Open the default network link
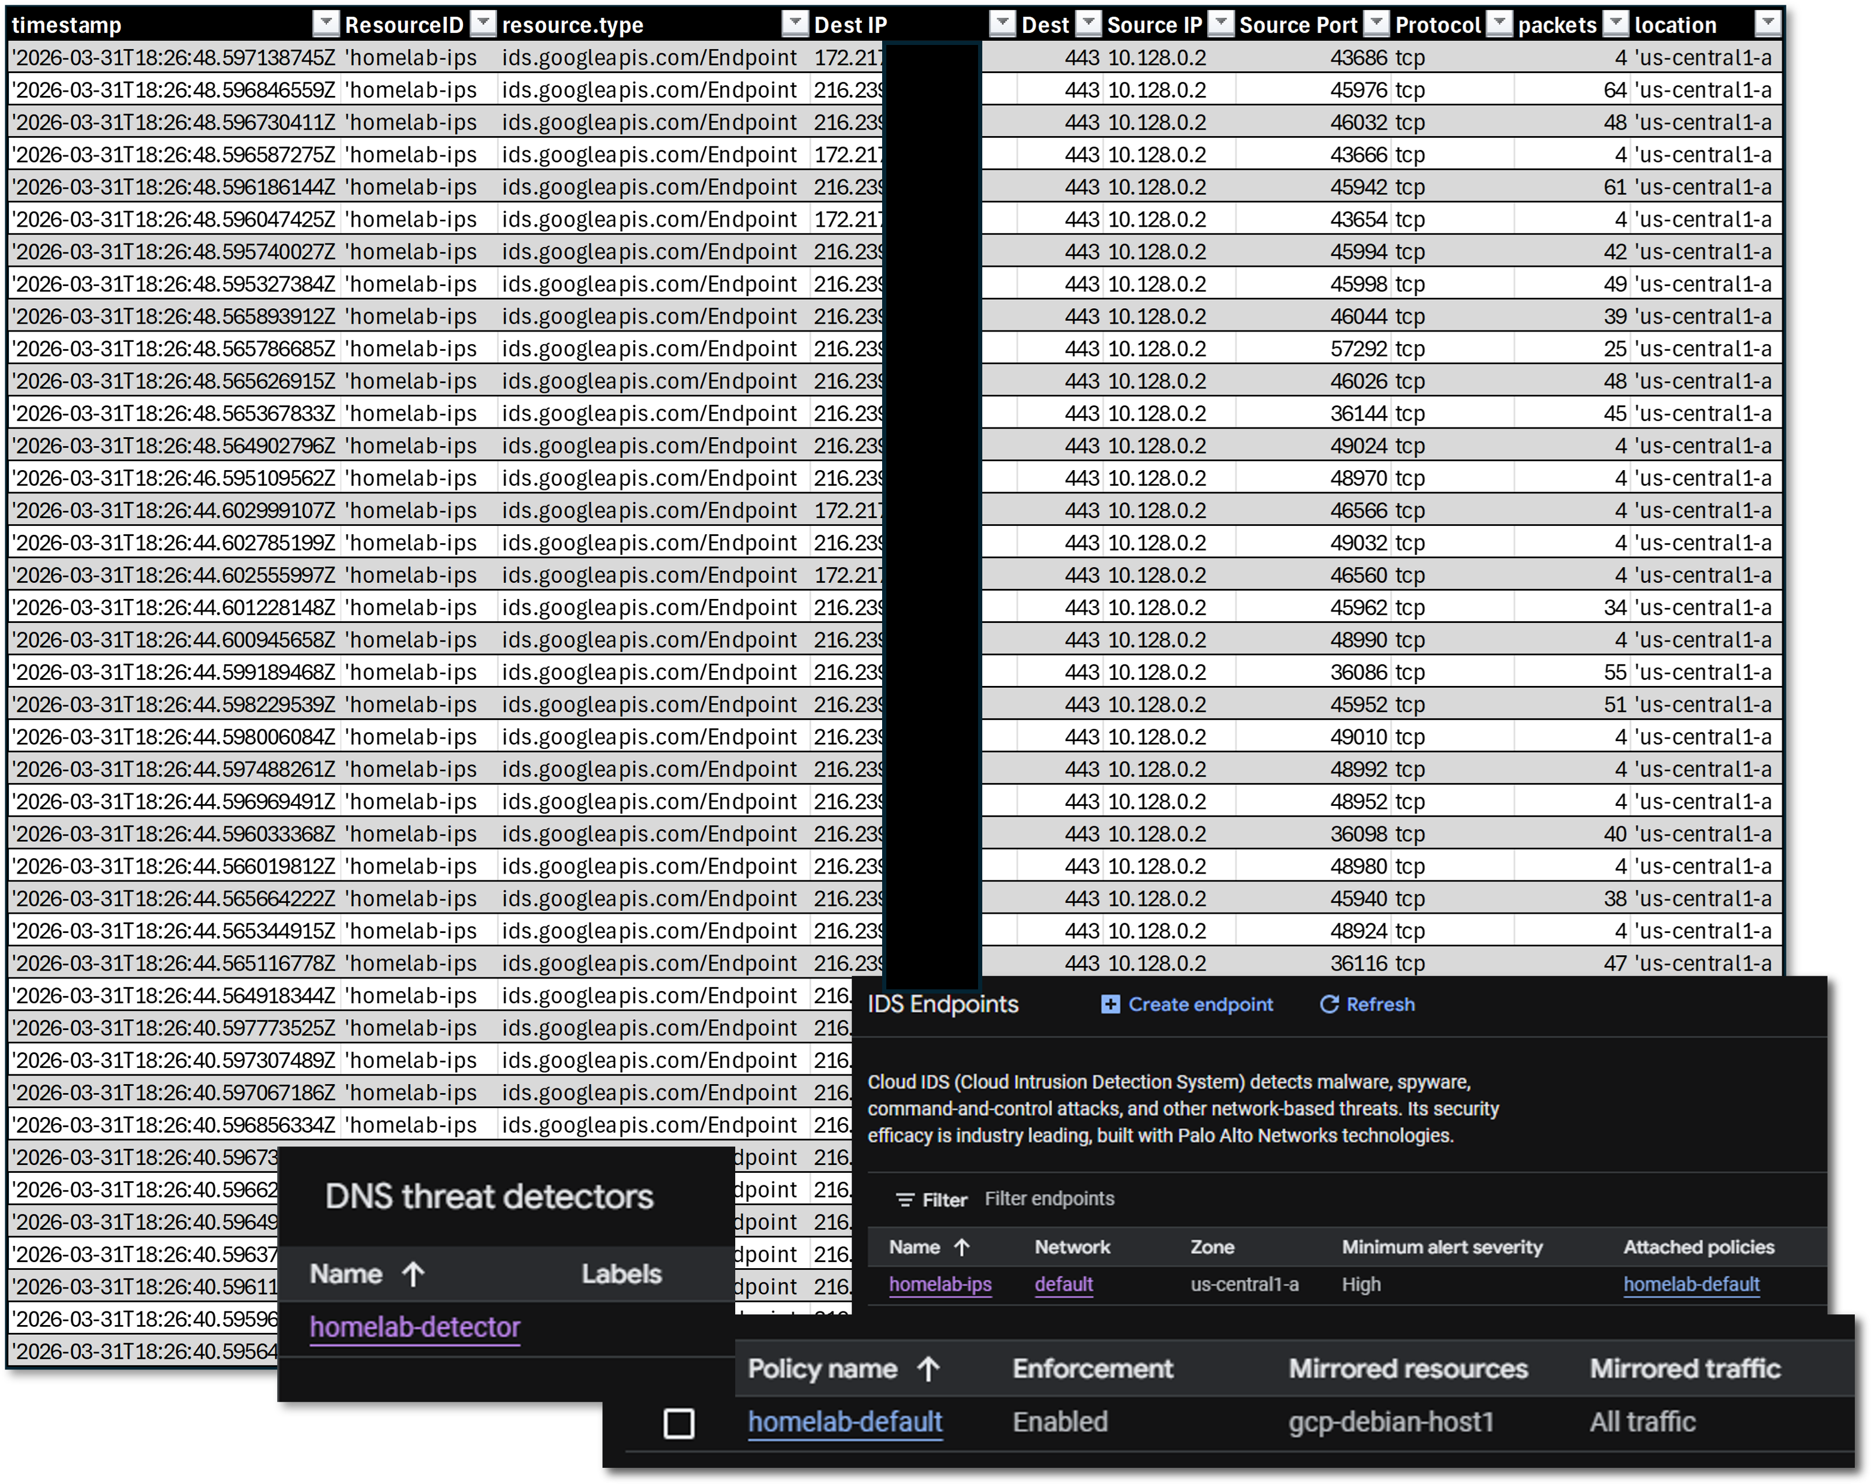Image resolution: width=1871 pixels, height=1484 pixels. [x=1064, y=1286]
